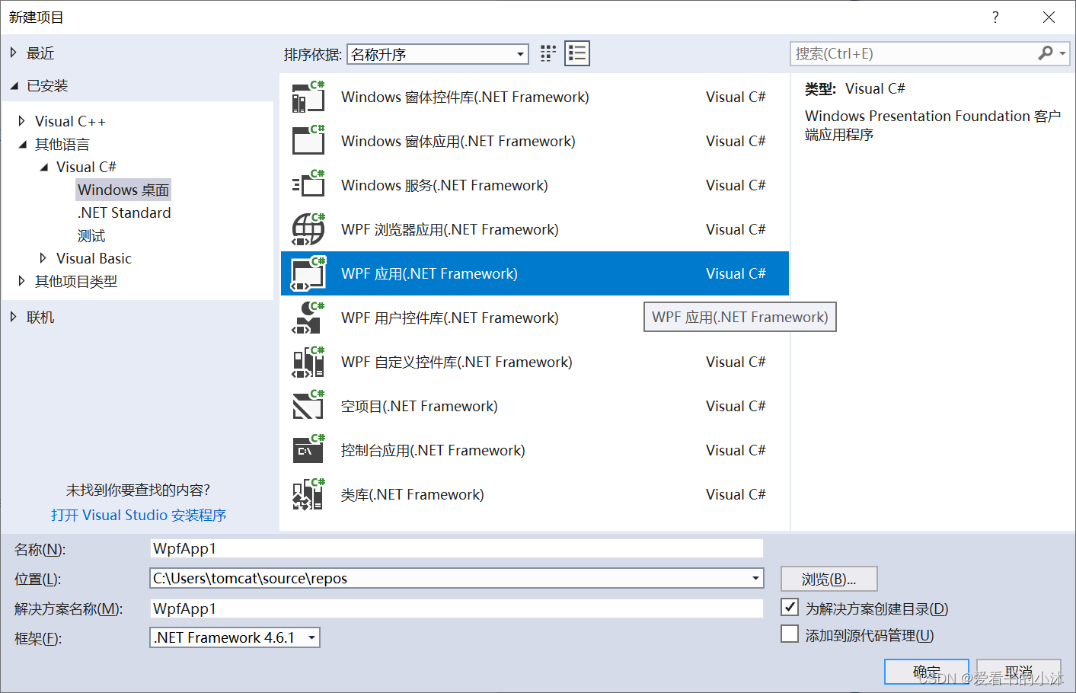
Task: Click the 确定 confirm button
Action: click(x=927, y=672)
